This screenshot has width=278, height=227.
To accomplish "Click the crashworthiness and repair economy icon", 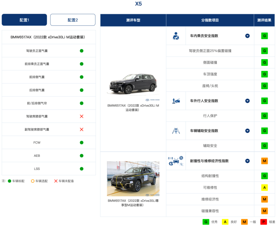I will click(x=176, y=161).
